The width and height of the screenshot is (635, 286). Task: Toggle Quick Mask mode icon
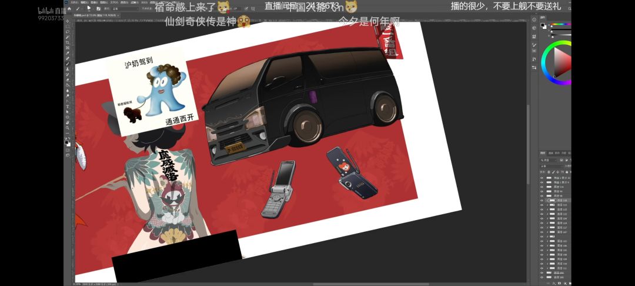pos(67,150)
